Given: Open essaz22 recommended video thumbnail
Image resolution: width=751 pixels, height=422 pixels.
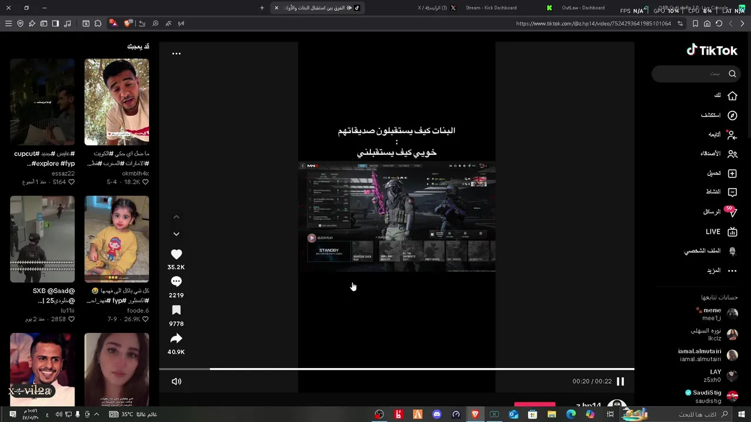Looking at the screenshot, I should coord(42,102).
